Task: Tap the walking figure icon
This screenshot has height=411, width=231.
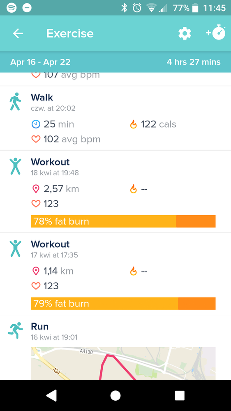Action: [15, 101]
